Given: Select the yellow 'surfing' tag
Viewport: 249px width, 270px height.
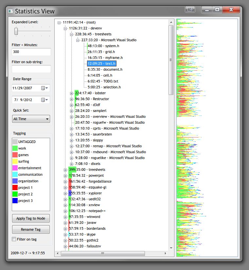Looking at the screenshot, I should pyautogui.click(x=24, y=161).
